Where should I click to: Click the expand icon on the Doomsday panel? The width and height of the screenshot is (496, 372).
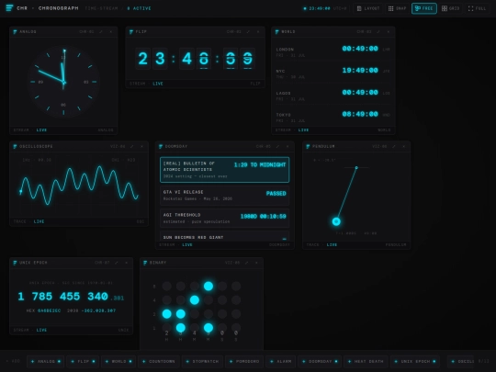(x=277, y=146)
